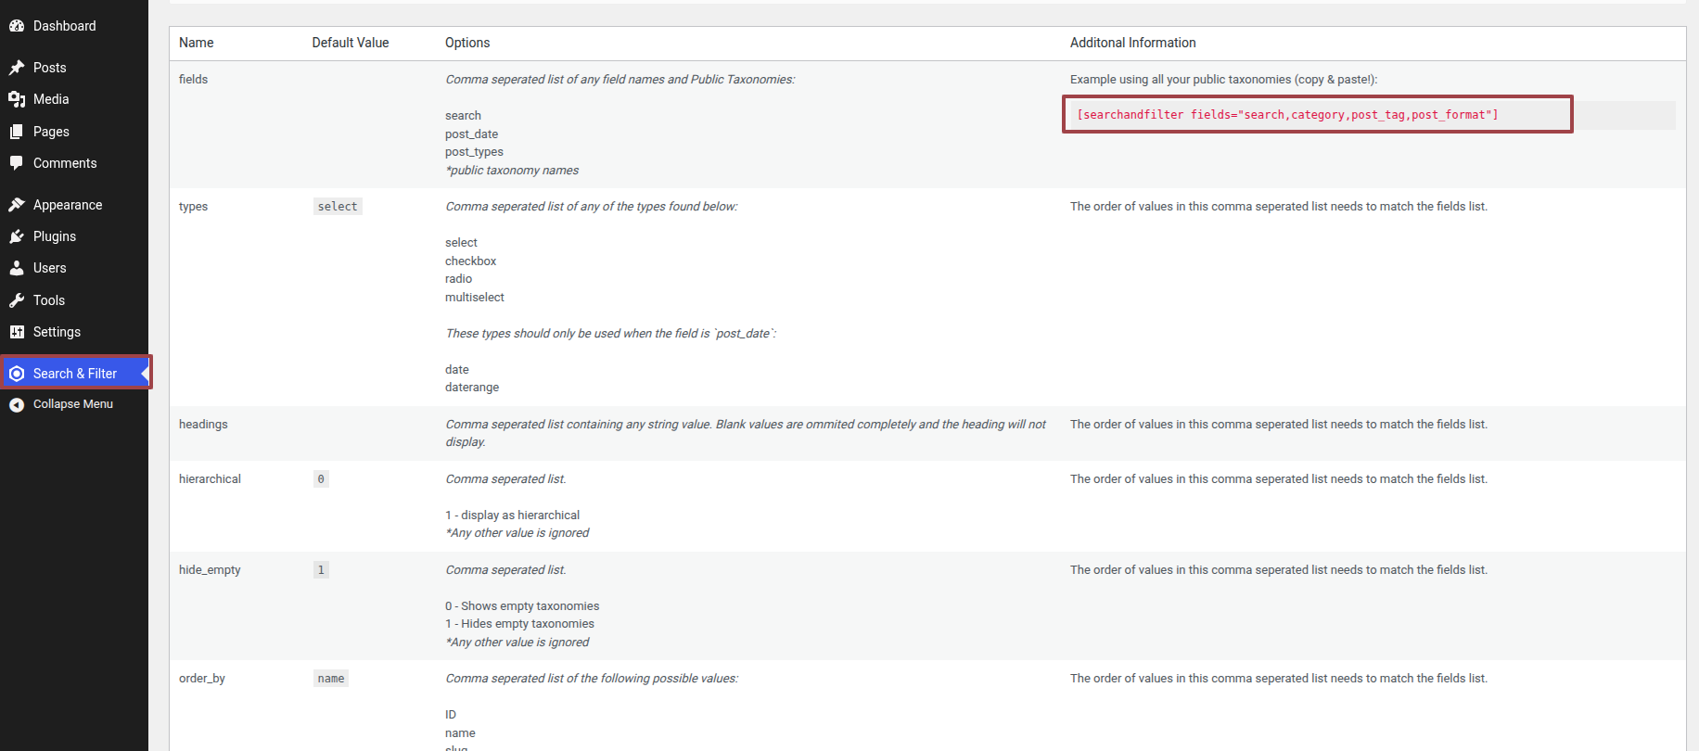Click the Posts pushpin icon
This screenshot has height=751, width=1699.
coord(17,68)
